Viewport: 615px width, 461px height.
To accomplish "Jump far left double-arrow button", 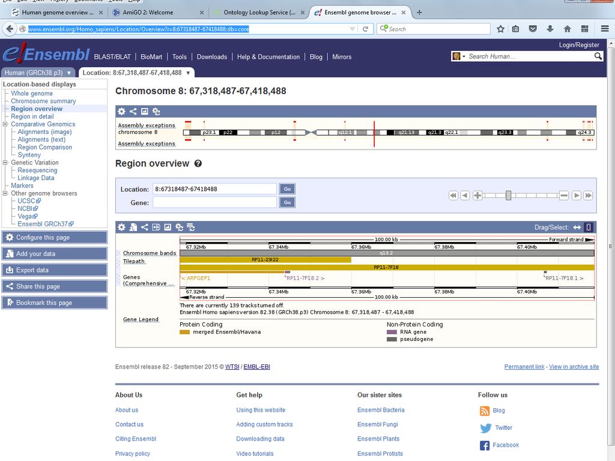I will click(x=453, y=195).
